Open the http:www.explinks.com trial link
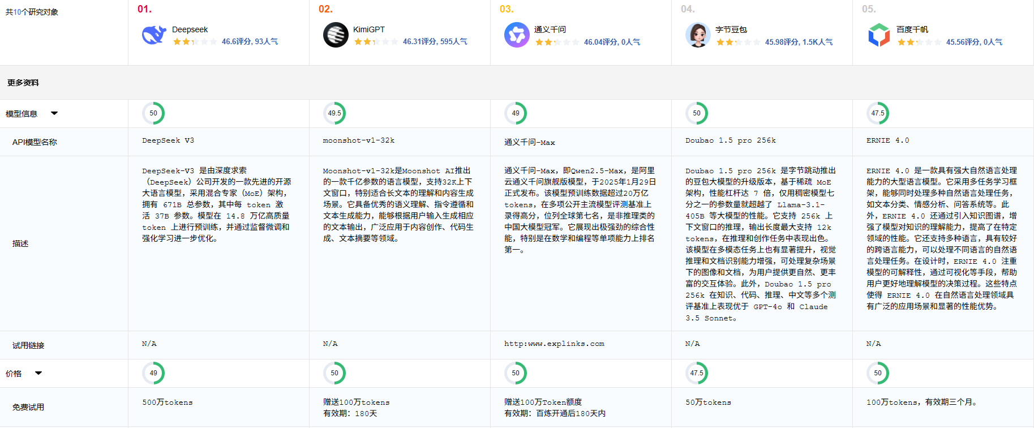This screenshot has width=1034, height=428. [554, 344]
